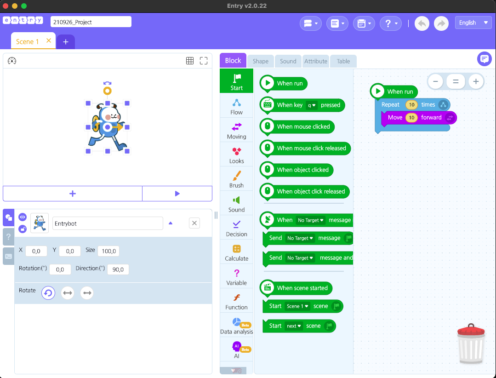
Task: Collapse the Entrybot object details arrow
Action: pos(171,223)
